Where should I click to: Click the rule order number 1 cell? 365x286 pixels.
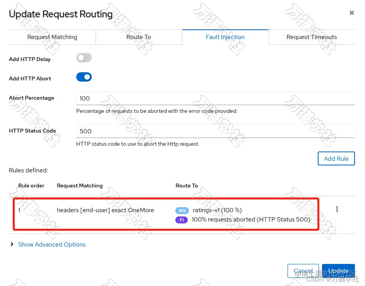(x=19, y=210)
